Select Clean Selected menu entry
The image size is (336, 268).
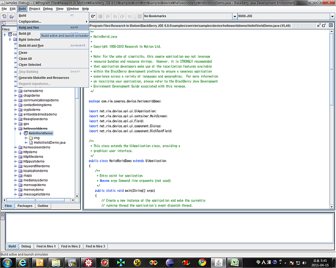[53, 65]
